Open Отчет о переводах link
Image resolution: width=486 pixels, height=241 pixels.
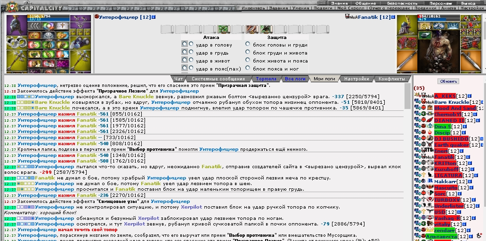389,8
